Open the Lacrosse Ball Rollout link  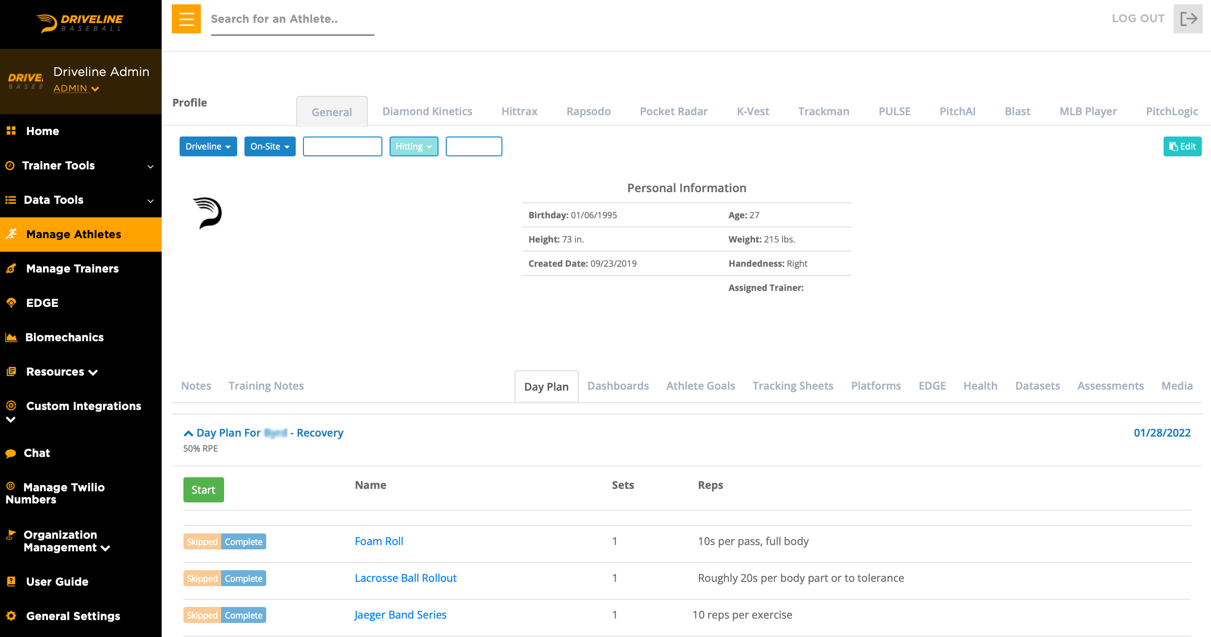point(406,578)
